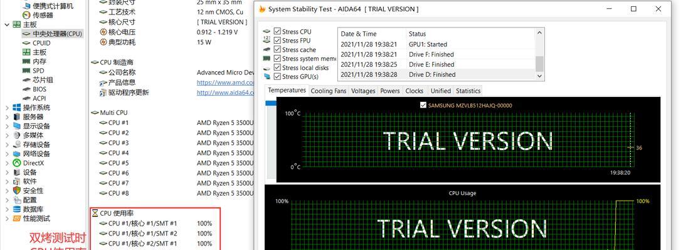The image size is (698, 250).
Task: Expand the 软件 tree node
Action: point(7,181)
